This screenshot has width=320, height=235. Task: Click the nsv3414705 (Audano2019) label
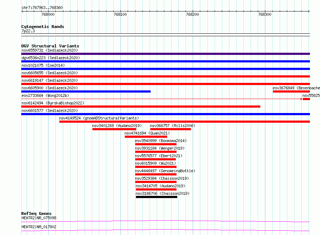click(160, 186)
